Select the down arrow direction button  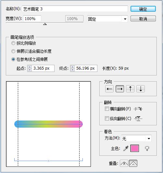tap(141, 89)
